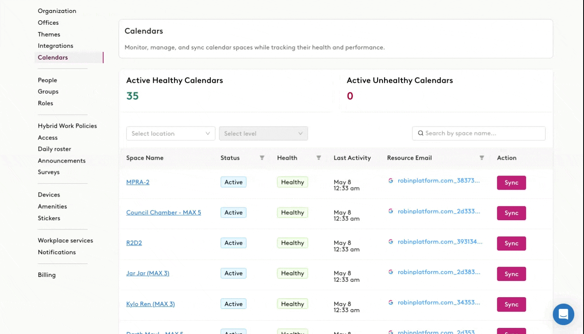Open Workplace services in the sidebar
Image resolution: width=584 pixels, height=334 pixels.
pyautogui.click(x=65, y=241)
